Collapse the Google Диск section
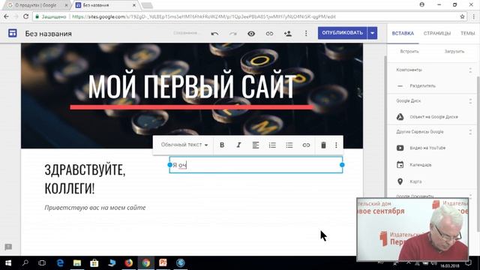The width and height of the screenshot is (480, 270). point(470,101)
